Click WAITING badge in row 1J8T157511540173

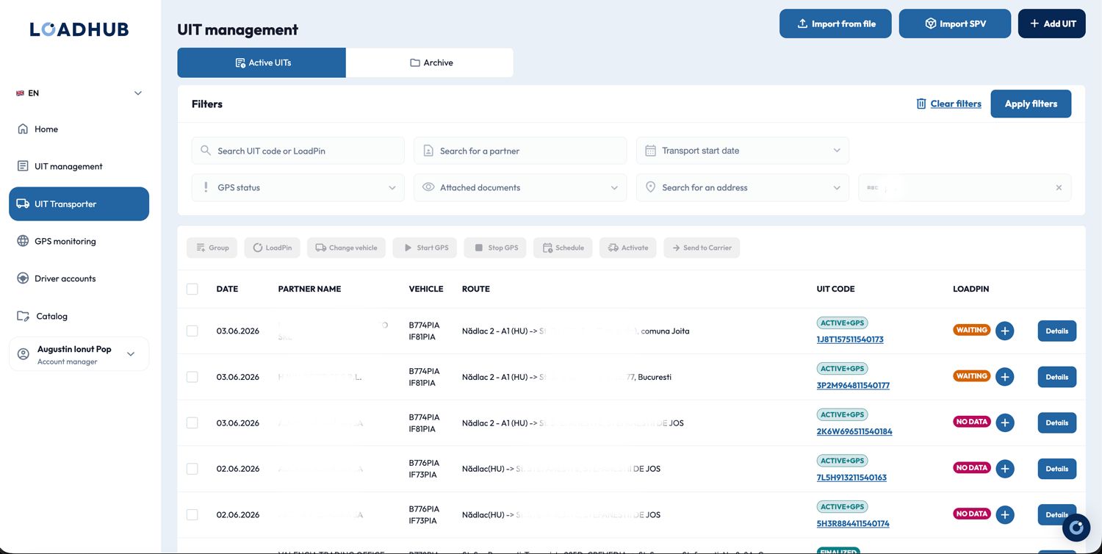972,330
